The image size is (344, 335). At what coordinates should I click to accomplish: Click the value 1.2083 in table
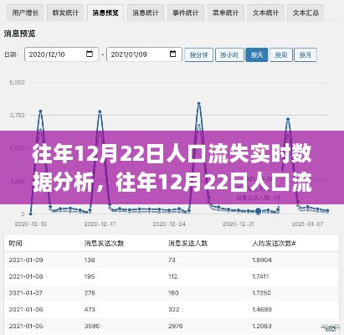point(262,326)
